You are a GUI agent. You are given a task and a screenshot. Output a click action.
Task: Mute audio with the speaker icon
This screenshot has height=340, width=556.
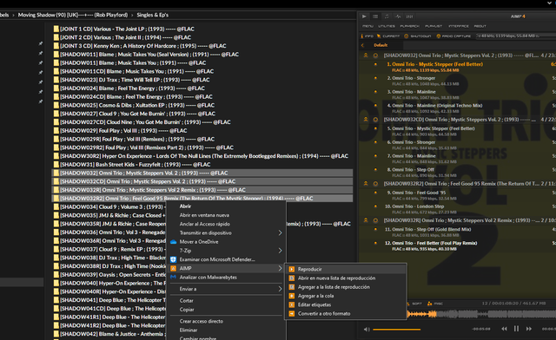click(x=367, y=330)
